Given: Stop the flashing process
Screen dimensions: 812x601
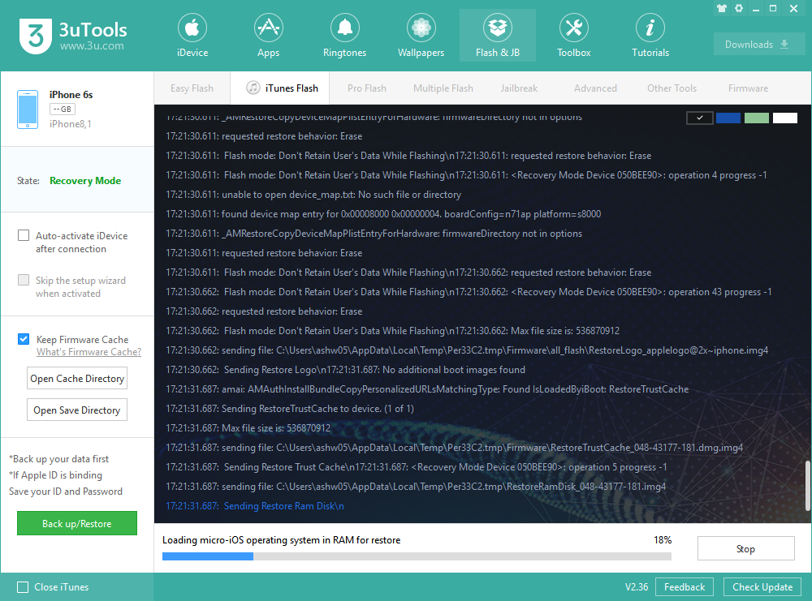Looking at the screenshot, I should 745,549.
